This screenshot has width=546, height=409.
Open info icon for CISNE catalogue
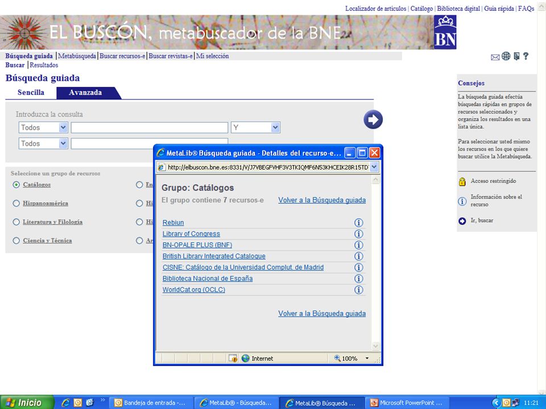pos(358,268)
